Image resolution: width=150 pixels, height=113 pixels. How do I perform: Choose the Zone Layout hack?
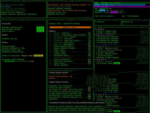pos(70,63)
